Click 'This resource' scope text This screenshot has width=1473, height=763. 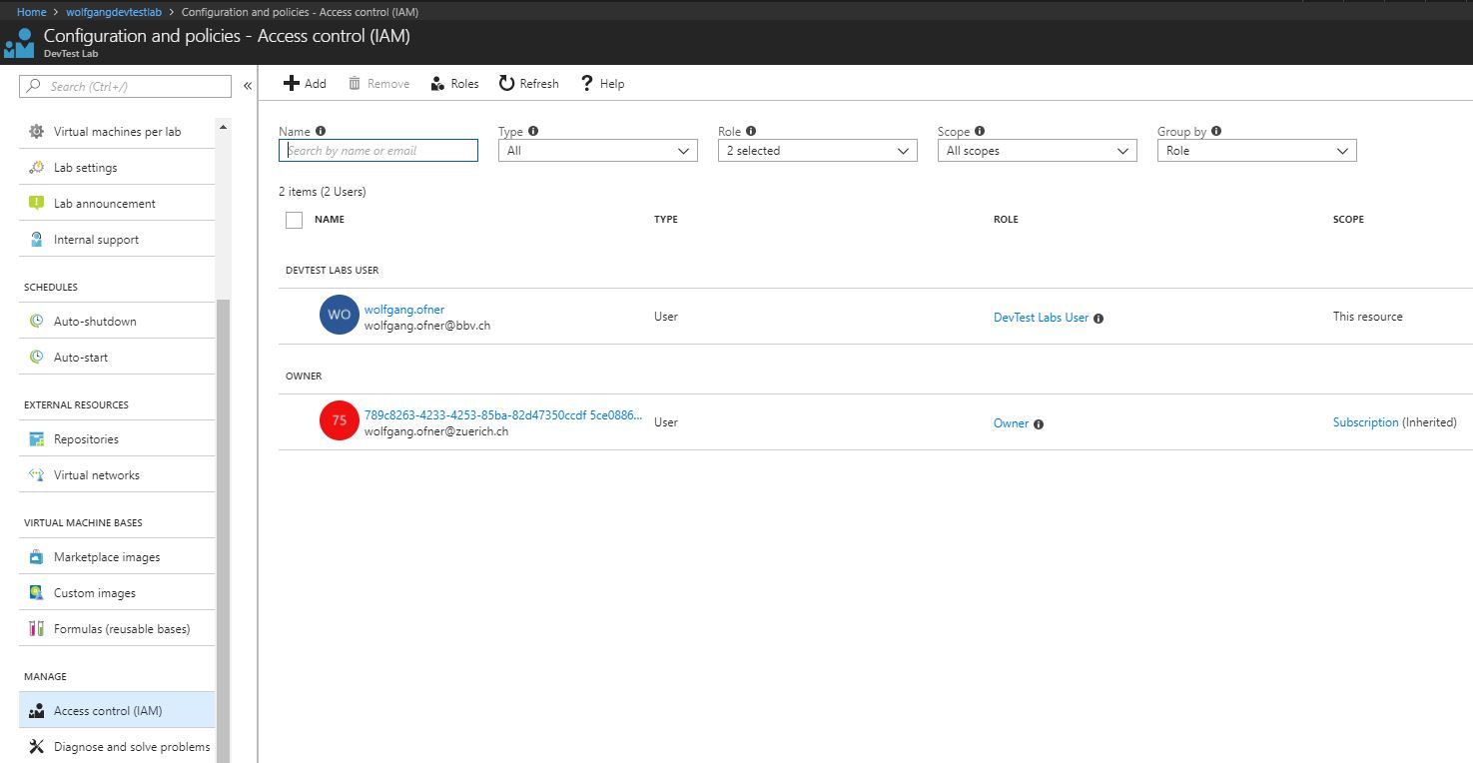(1367, 317)
